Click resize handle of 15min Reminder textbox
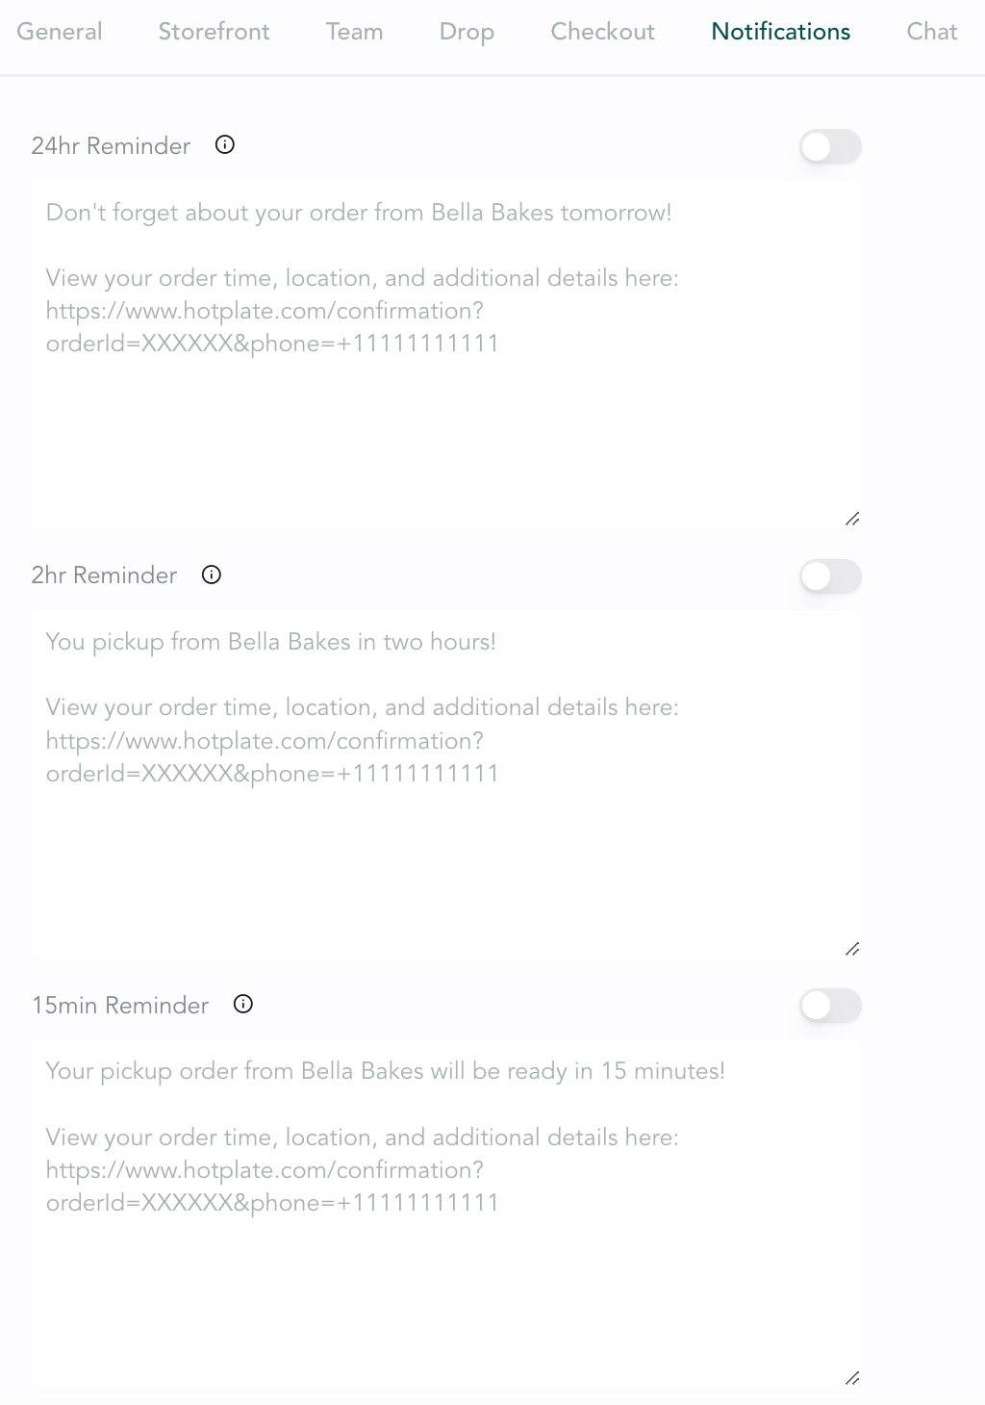The image size is (985, 1405). click(852, 1379)
